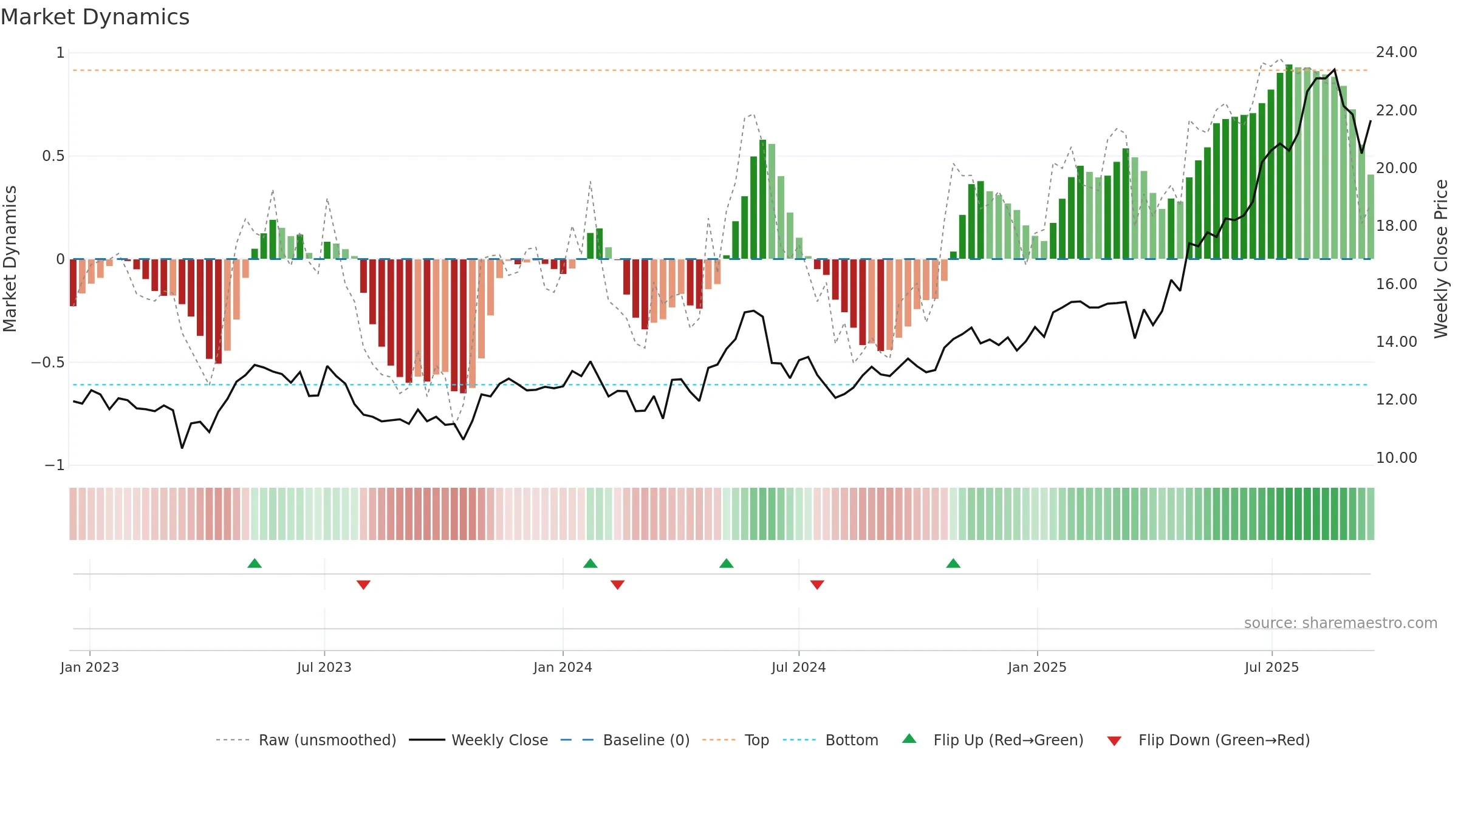
Task: Click the 12.00 price axis label
Action: pyautogui.click(x=1397, y=400)
